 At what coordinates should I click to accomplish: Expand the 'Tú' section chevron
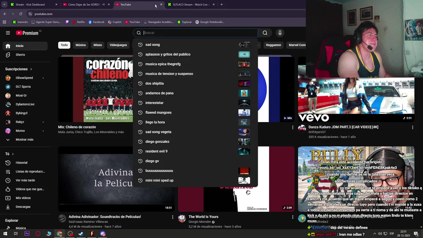pyautogui.click(x=13, y=154)
